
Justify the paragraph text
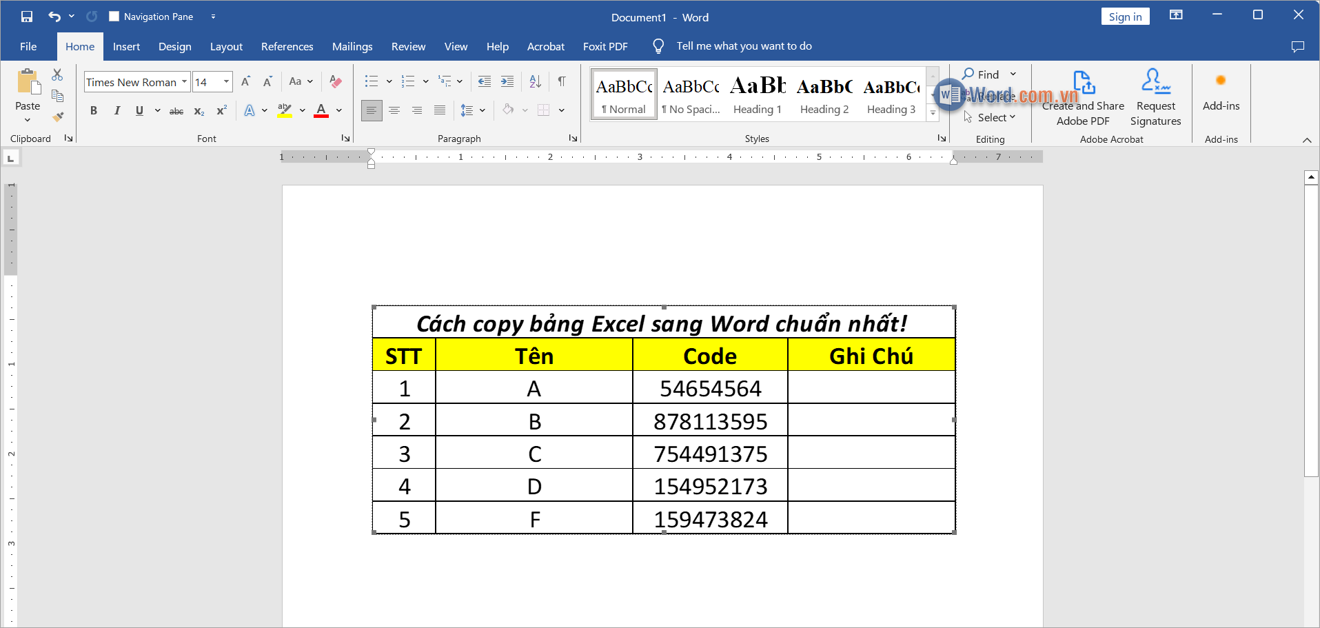tap(440, 110)
